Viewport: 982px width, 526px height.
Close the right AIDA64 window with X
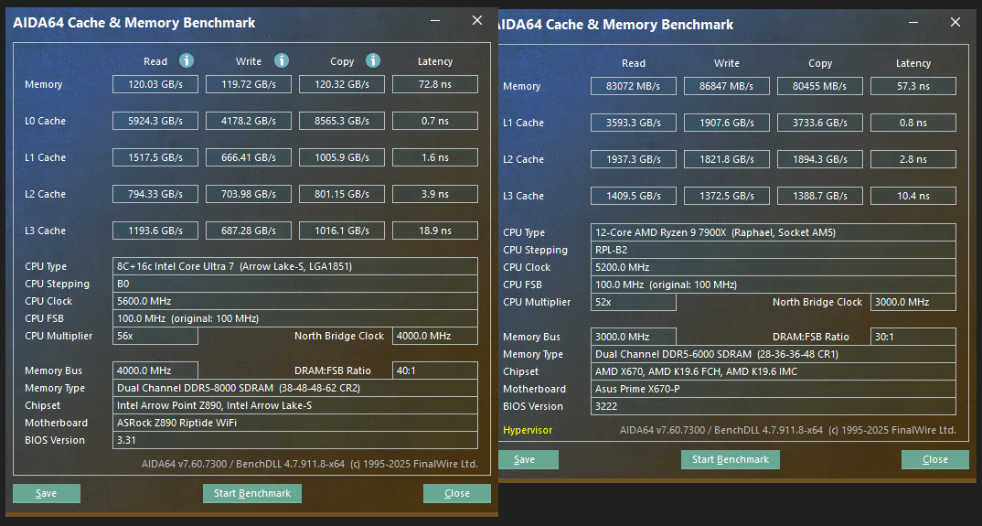coord(955,23)
